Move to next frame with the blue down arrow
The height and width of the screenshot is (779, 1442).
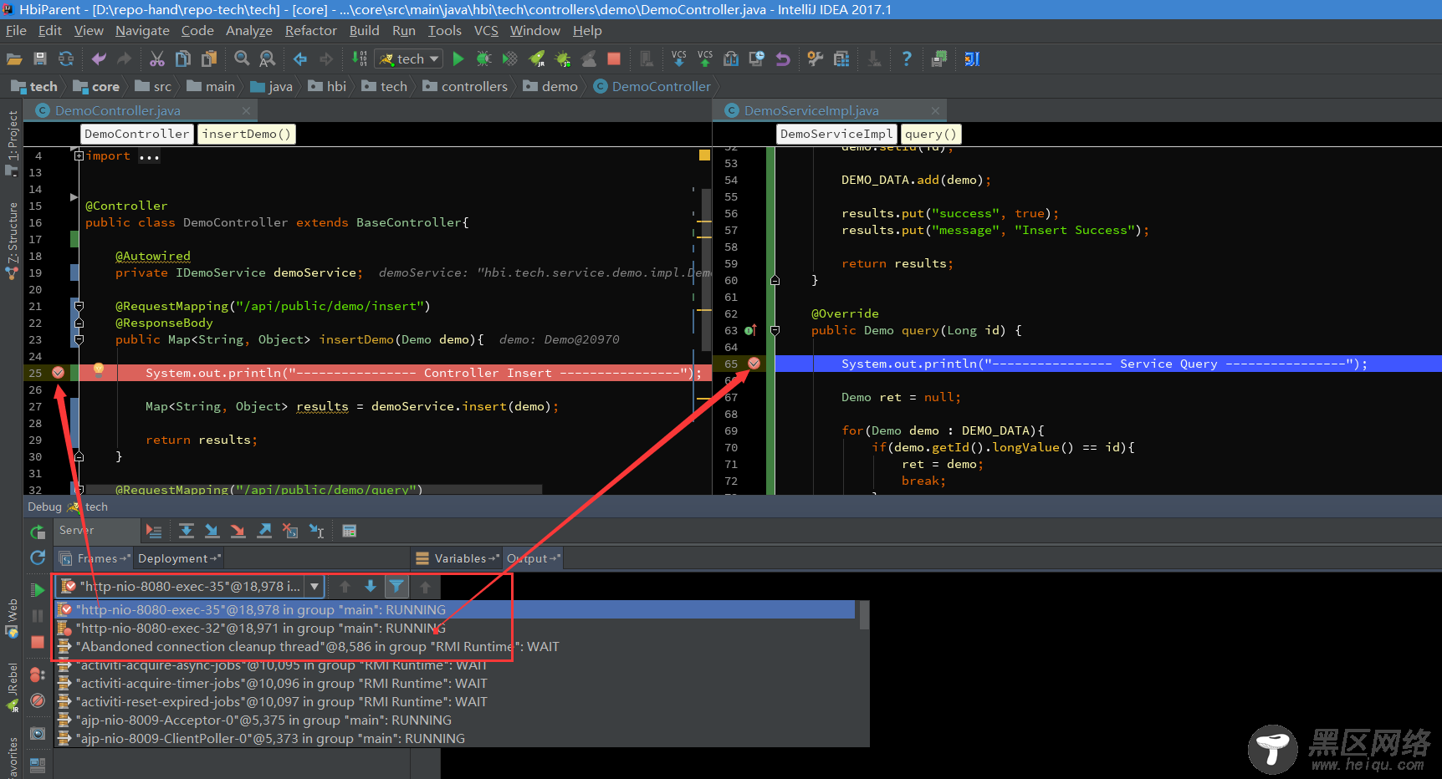tap(371, 587)
